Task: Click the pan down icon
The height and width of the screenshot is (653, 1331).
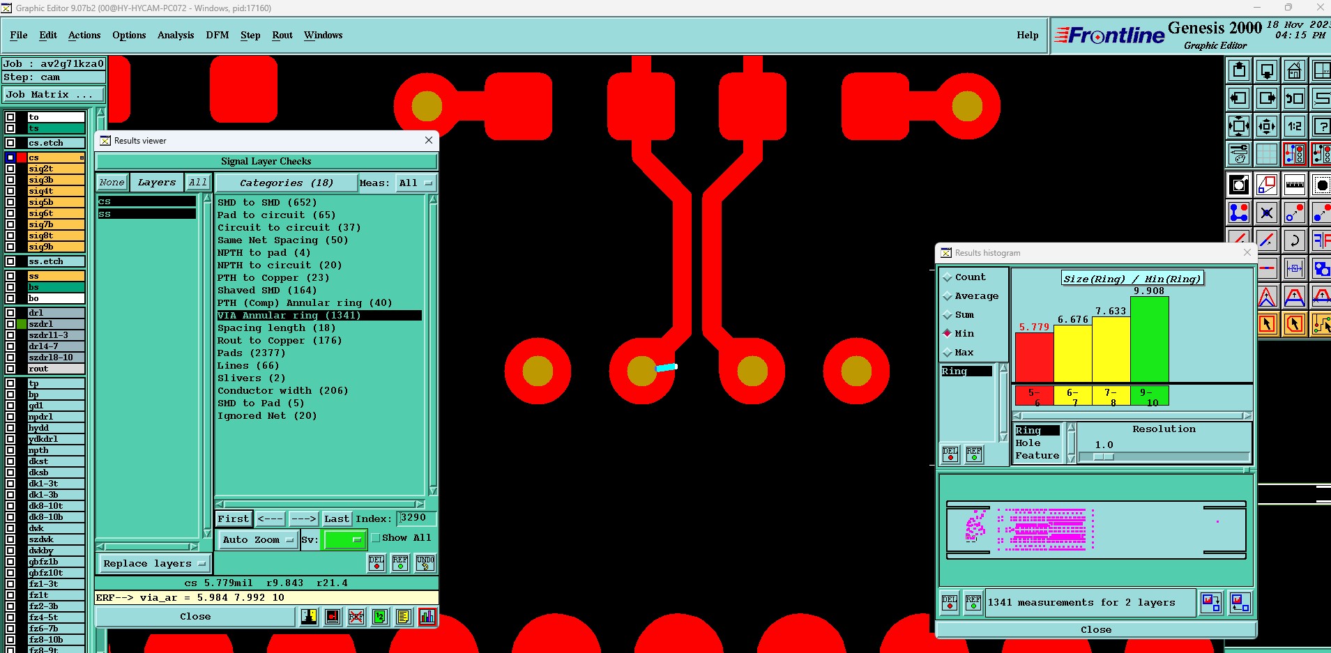Action: [1267, 70]
